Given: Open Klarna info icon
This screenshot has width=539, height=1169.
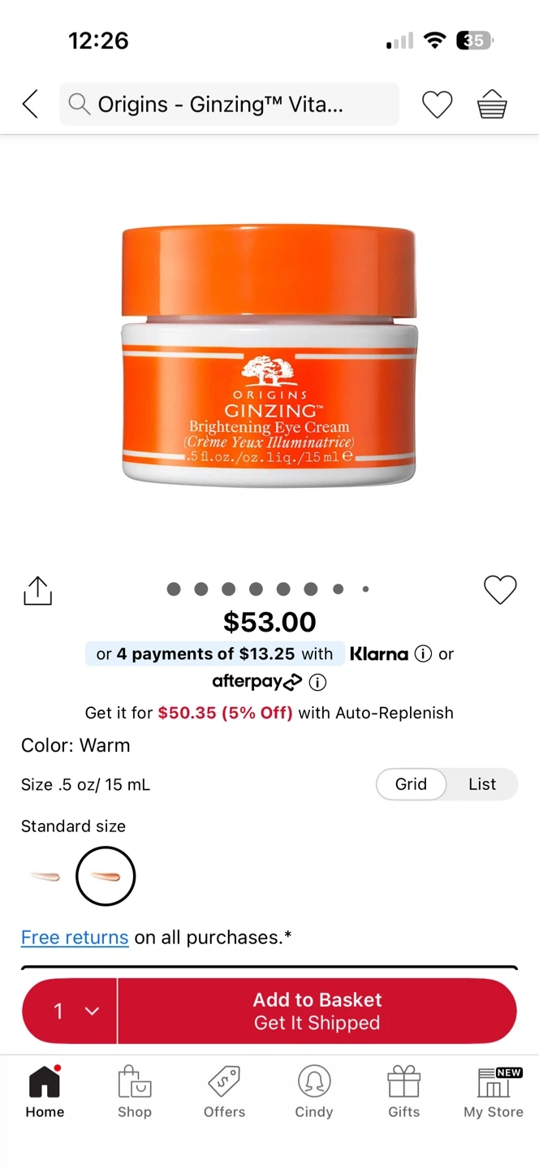Looking at the screenshot, I should [x=423, y=654].
